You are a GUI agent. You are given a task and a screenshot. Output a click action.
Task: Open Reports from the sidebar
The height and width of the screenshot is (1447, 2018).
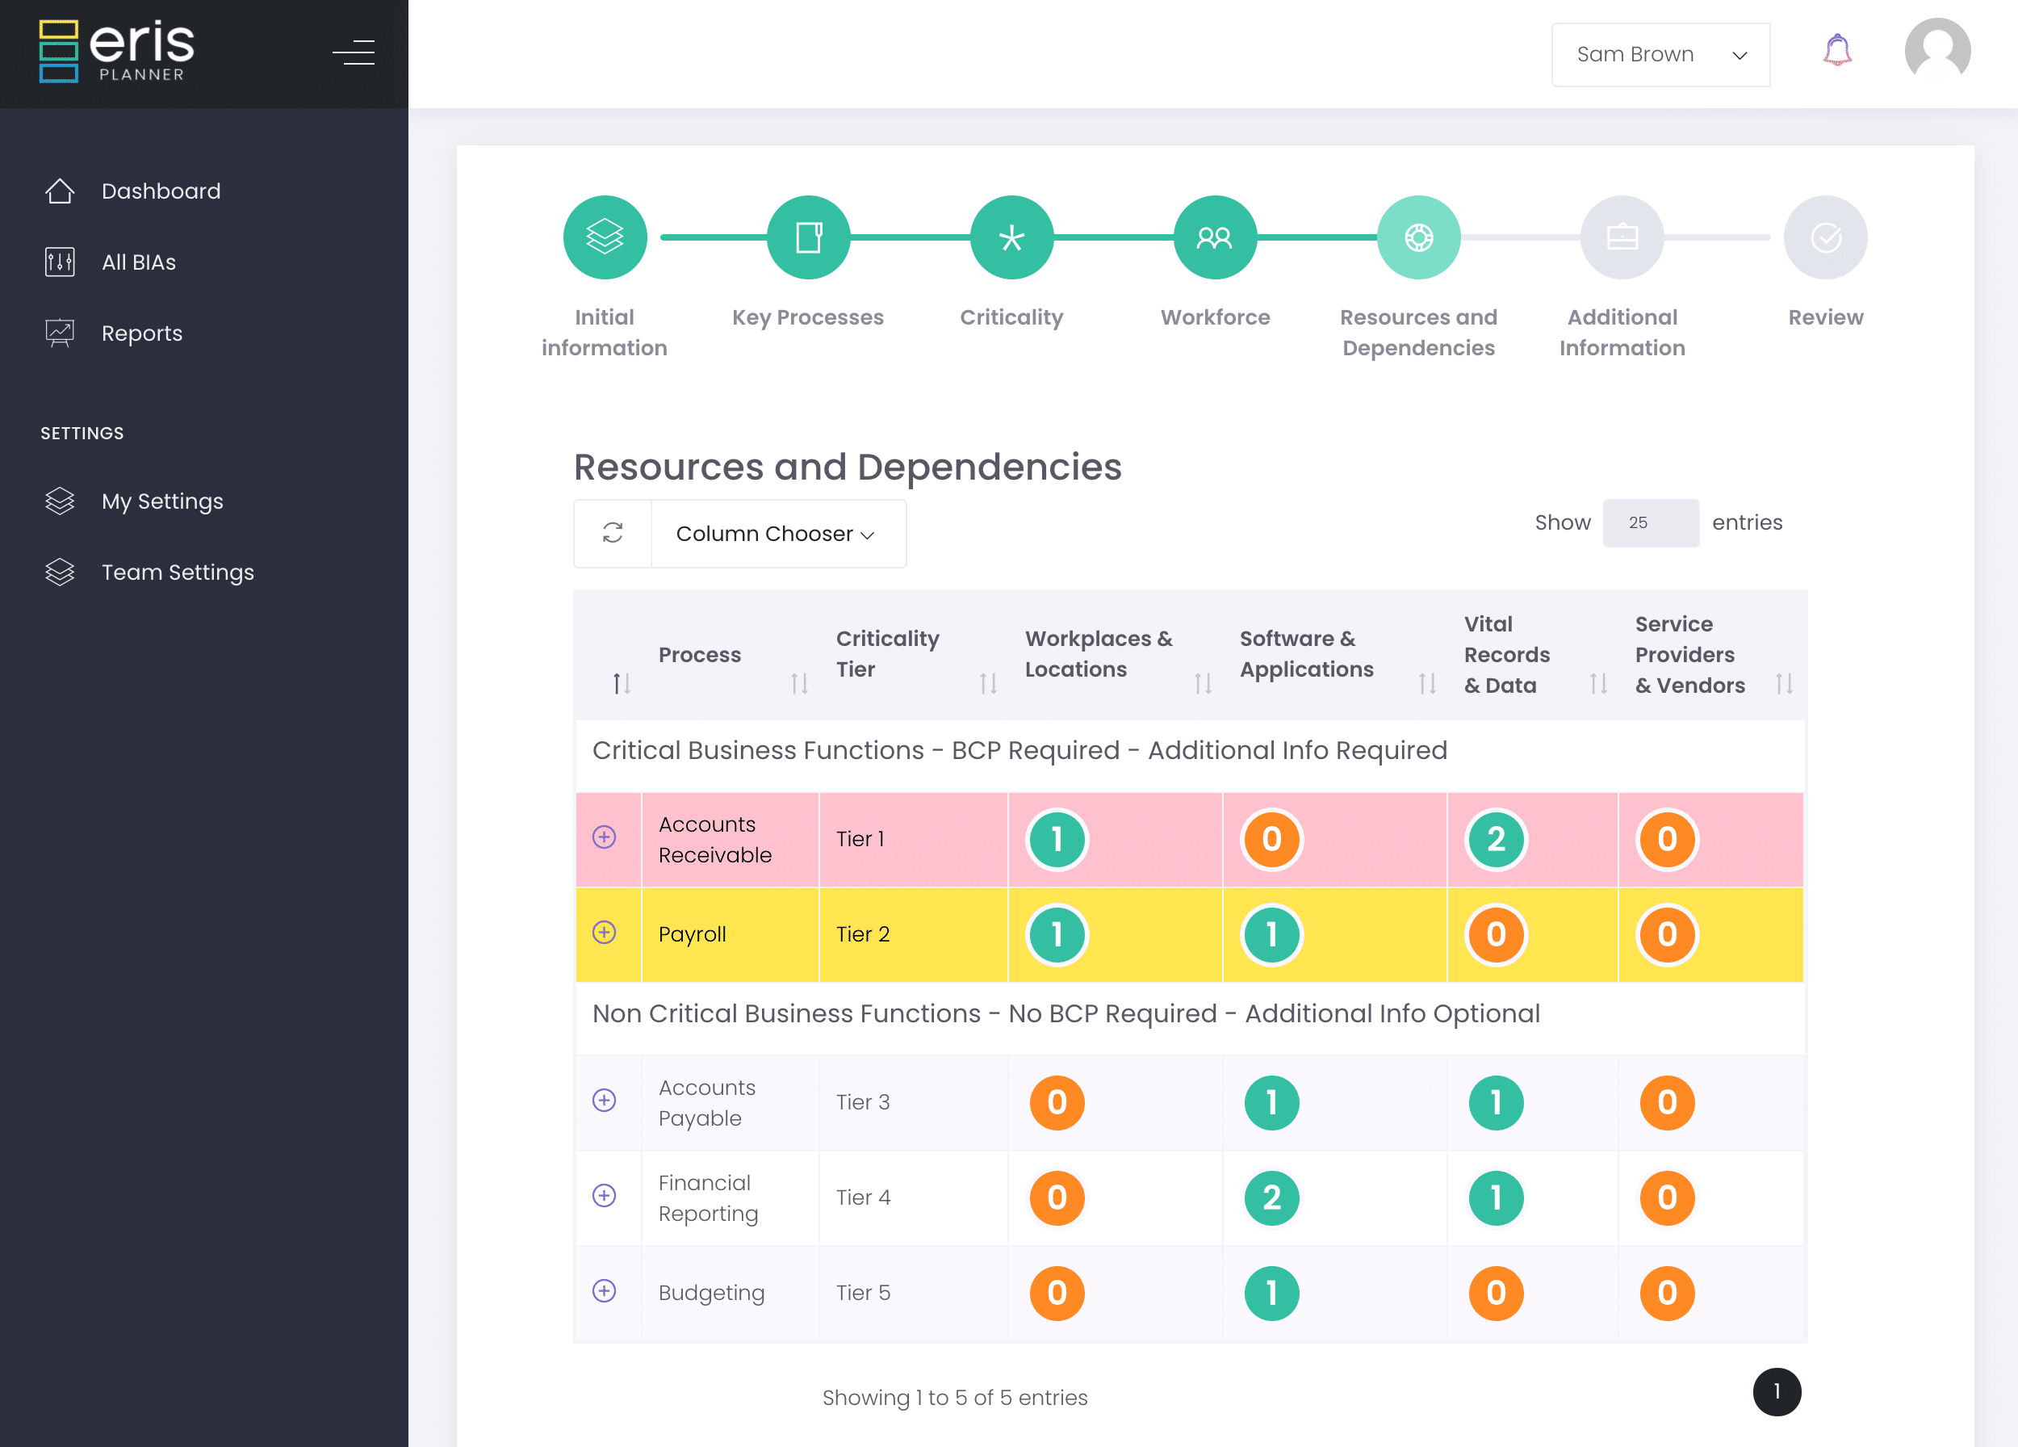tap(141, 333)
